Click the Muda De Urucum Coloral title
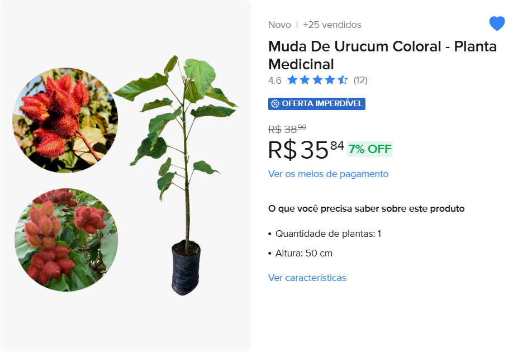 382,55
